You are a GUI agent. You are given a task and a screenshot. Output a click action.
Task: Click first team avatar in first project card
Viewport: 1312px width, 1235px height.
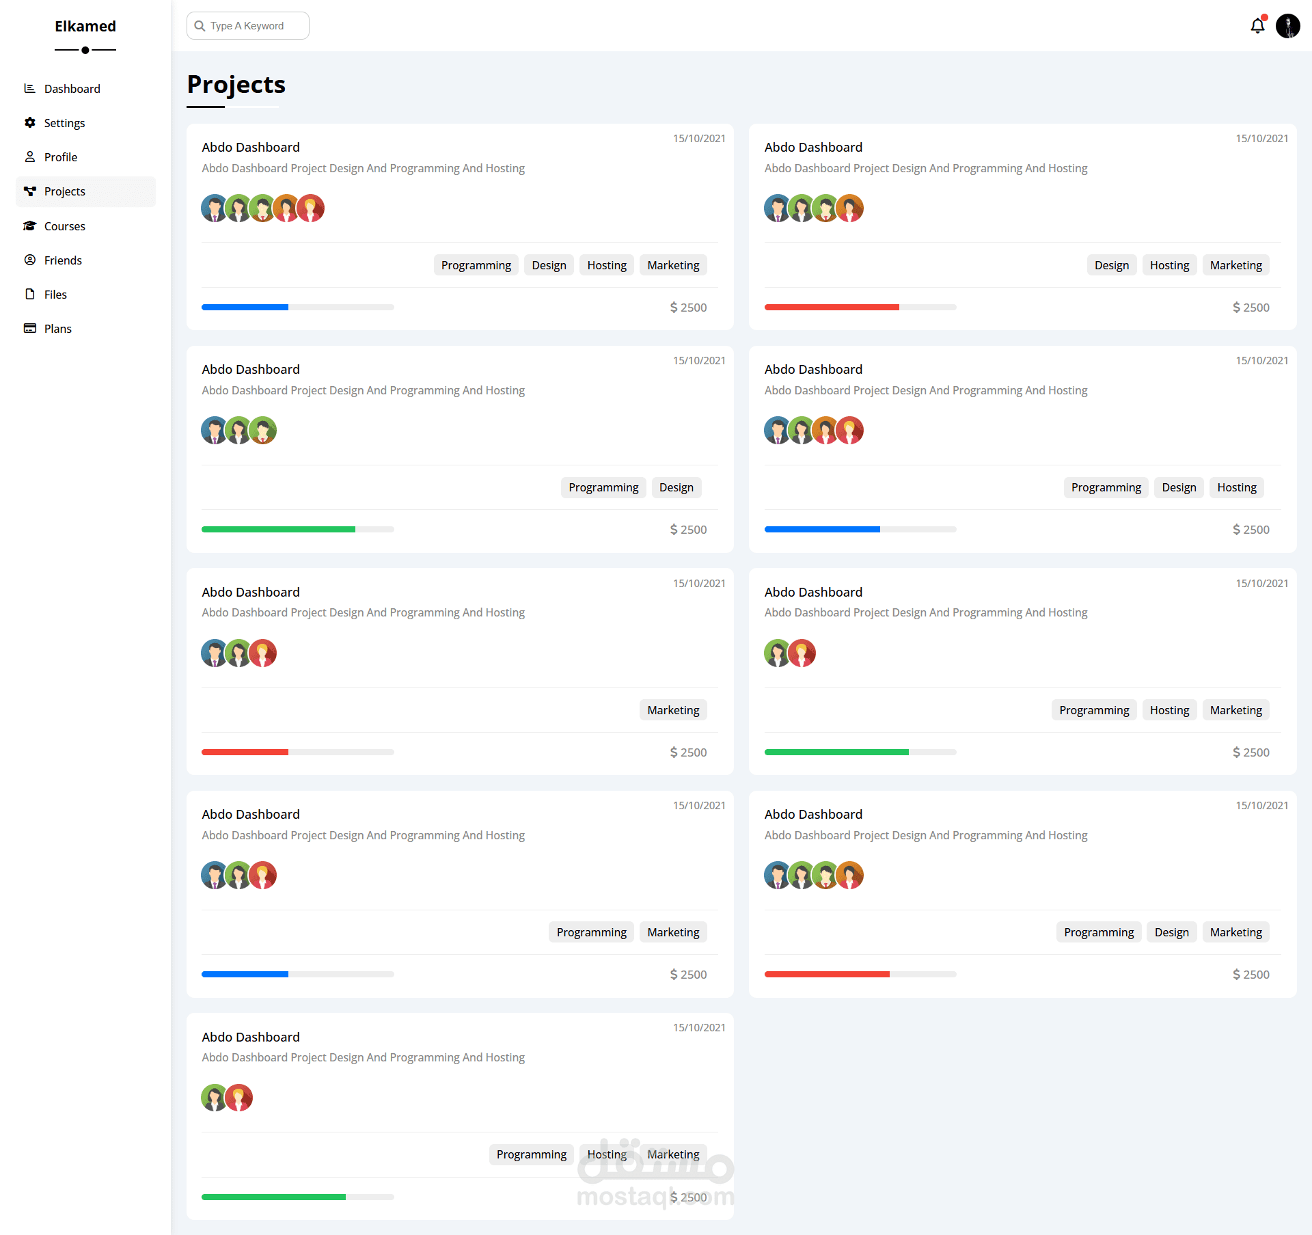point(214,208)
